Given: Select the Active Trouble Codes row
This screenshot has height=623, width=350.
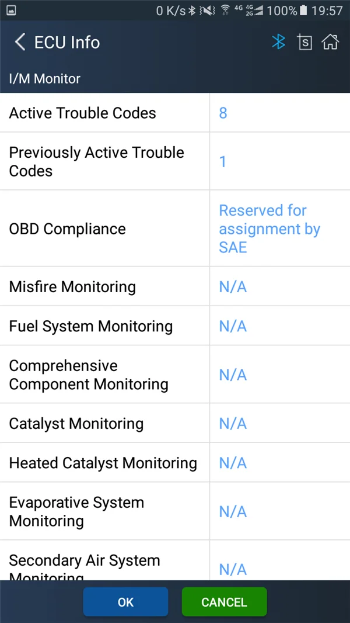Looking at the screenshot, I should pyautogui.click(x=175, y=113).
